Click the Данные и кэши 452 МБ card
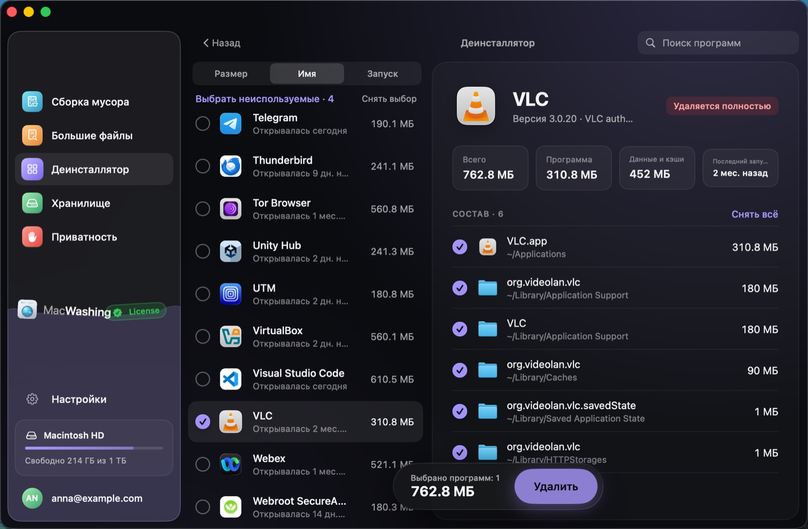The image size is (808, 529). (656, 168)
